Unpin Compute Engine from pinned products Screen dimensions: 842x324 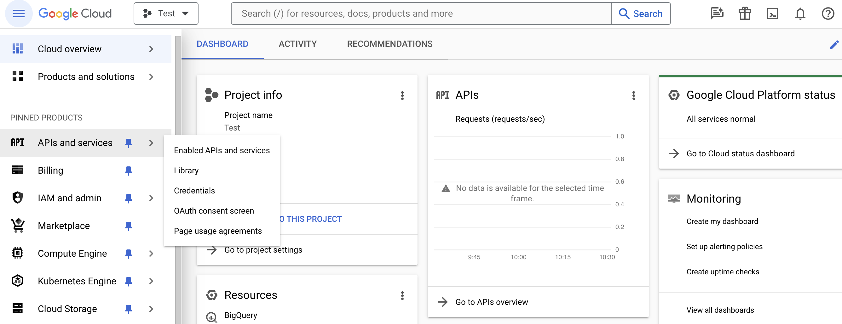coord(129,253)
